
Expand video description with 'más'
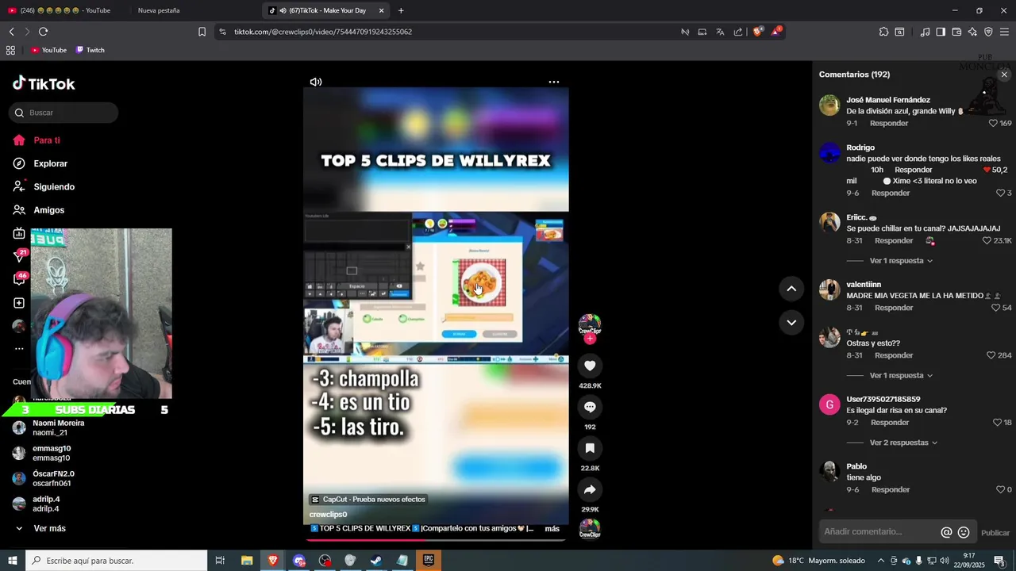point(552,528)
